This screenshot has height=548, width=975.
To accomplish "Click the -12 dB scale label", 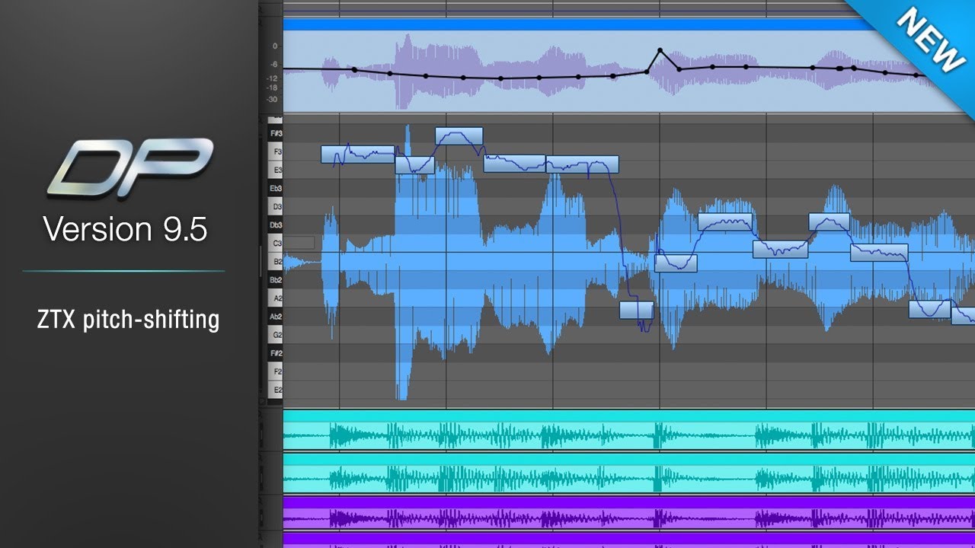I will (x=273, y=78).
